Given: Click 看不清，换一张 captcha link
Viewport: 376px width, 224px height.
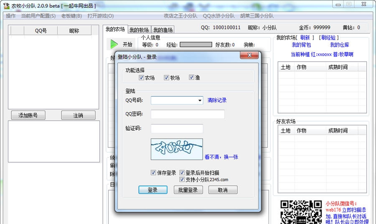Looking at the screenshot, I should click(221, 157).
